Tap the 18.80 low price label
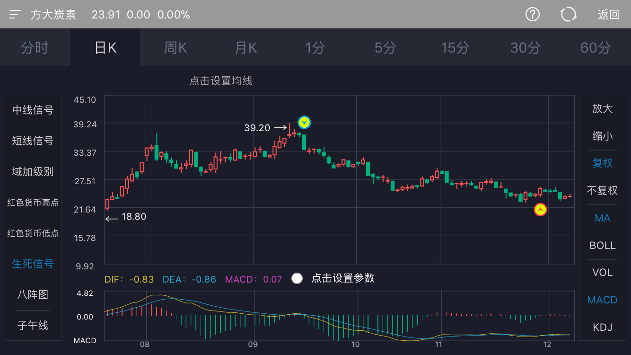 pyautogui.click(x=134, y=217)
